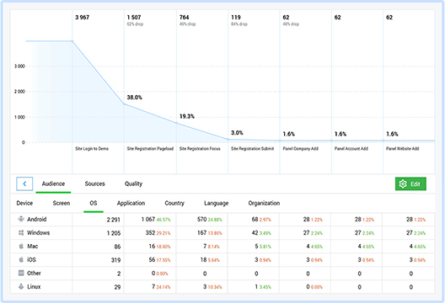The image size is (445, 303).
Task: Select the Language sub-tab
Action: pos(217,203)
